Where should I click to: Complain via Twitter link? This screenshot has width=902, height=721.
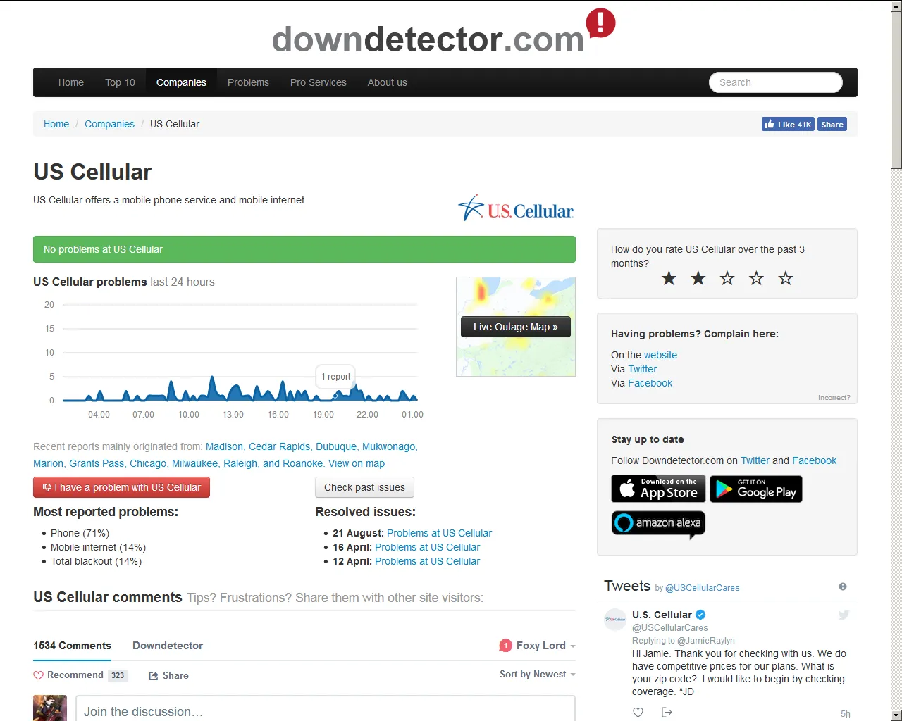[642, 369]
